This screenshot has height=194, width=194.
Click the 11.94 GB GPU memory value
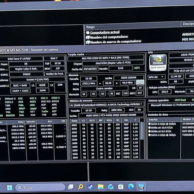pyautogui.click(x=176, y=76)
